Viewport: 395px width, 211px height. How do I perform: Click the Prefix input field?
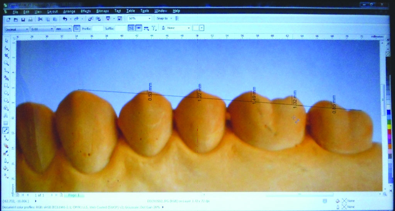[x=98, y=29]
